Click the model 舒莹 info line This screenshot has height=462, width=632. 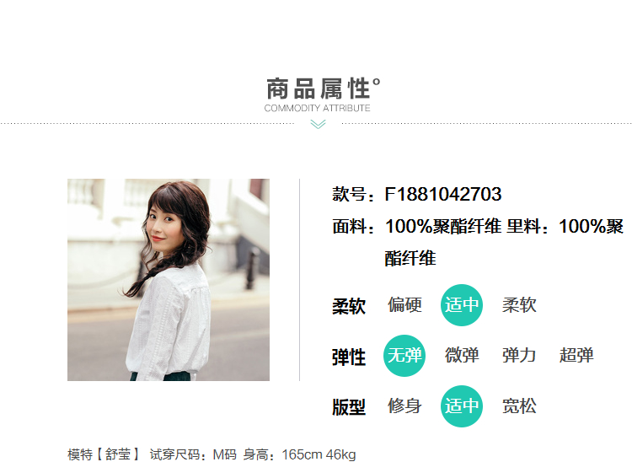(x=212, y=454)
